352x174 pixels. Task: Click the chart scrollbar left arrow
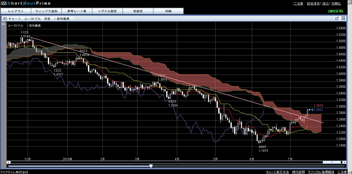(x=8, y=162)
